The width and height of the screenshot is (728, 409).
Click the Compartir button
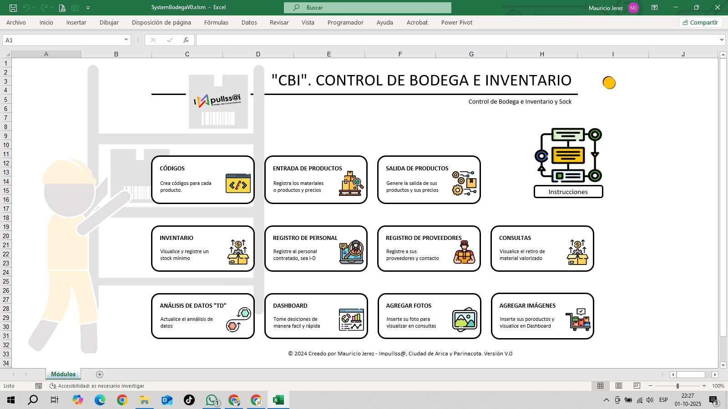coord(701,22)
